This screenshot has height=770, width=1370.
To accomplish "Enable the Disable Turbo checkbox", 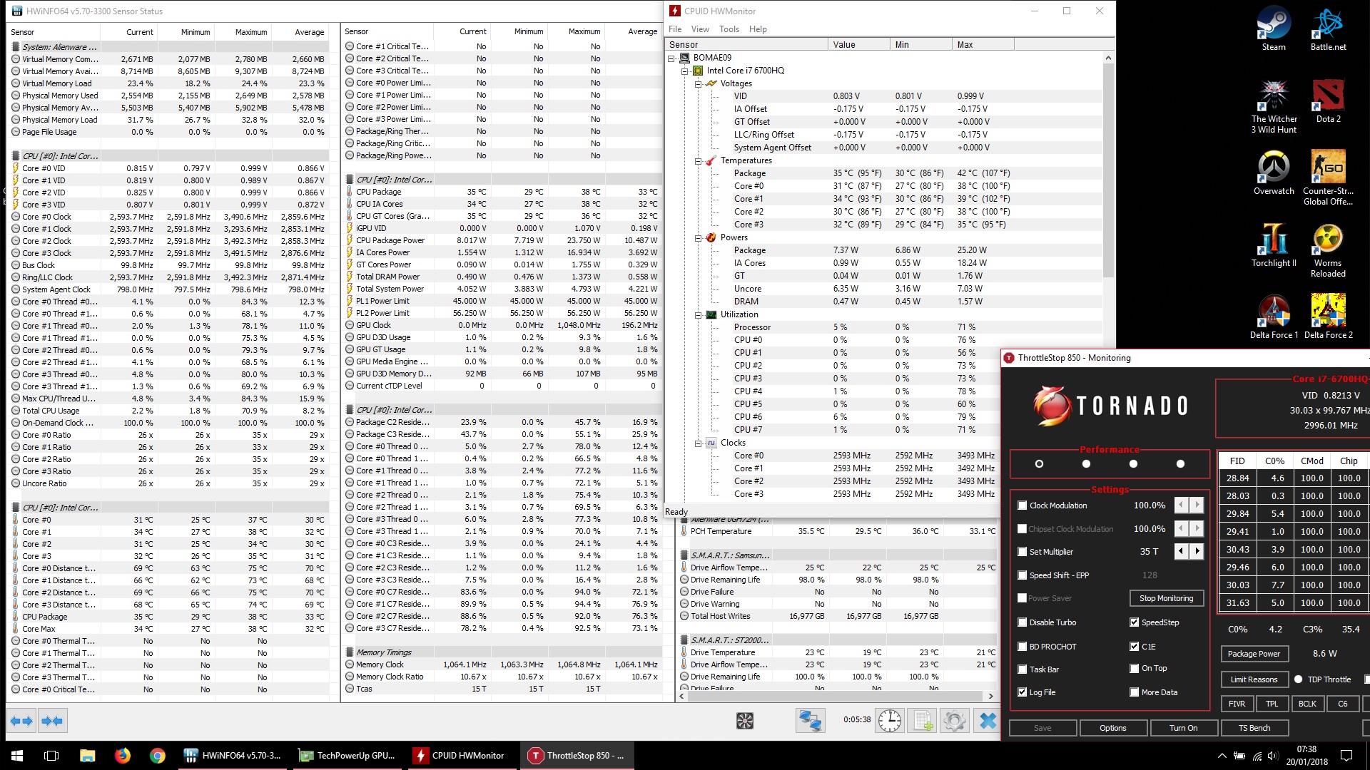I will tap(1022, 622).
